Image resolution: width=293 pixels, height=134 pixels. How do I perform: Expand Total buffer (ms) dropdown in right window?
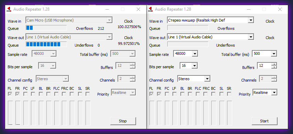274,54
